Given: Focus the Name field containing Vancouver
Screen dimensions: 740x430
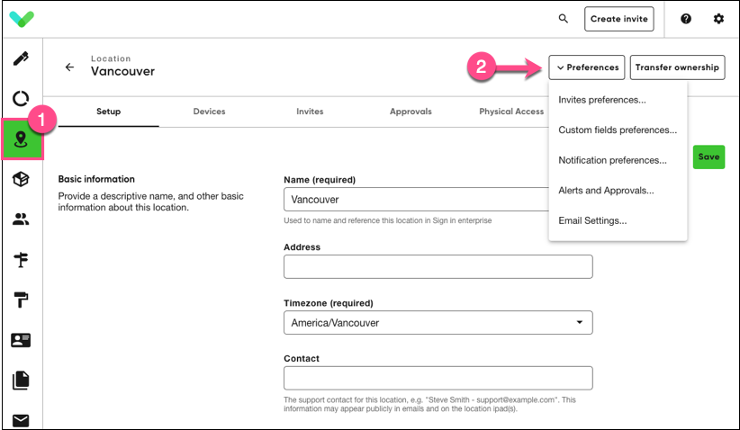Looking at the screenshot, I should pyautogui.click(x=416, y=200).
